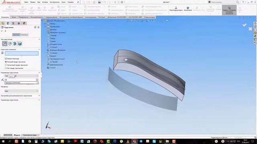Image resolution: width=257 pixels, height=144 pixels.
Task: Open the Вставка menu
Action: 45,2
